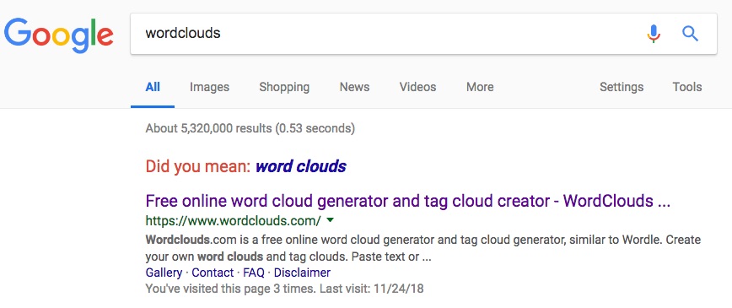Switch to the News tab
The width and height of the screenshot is (732, 308).
(x=354, y=87)
